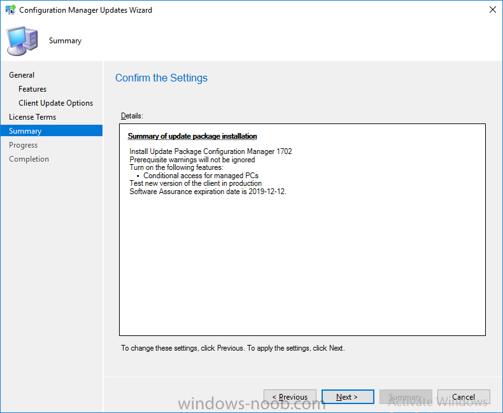The height and width of the screenshot is (413, 503).
Task: Click 'Install Update Package Configuration Manager 1702' line
Action: coord(211,151)
